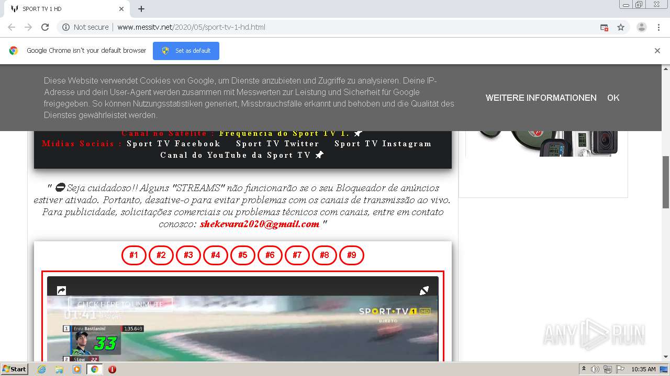Image resolution: width=670 pixels, height=376 pixels.
Task: Open Action Center flag icon
Action: point(620,369)
